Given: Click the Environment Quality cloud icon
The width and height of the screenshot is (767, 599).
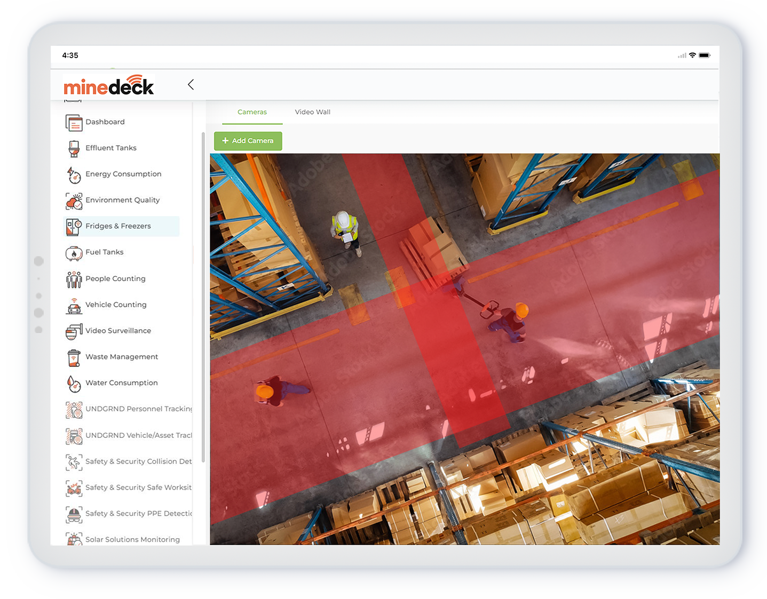Looking at the screenshot, I should tap(74, 201).
